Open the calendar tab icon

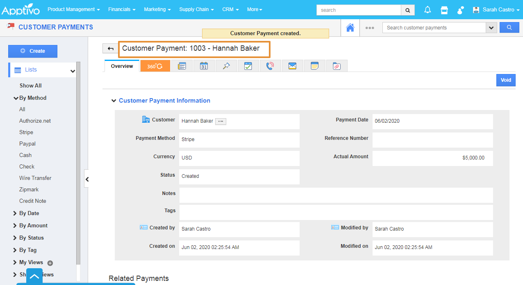tap(204, 66)
